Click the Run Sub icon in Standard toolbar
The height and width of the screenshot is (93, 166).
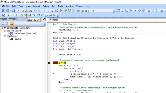[x=44, y=11]
